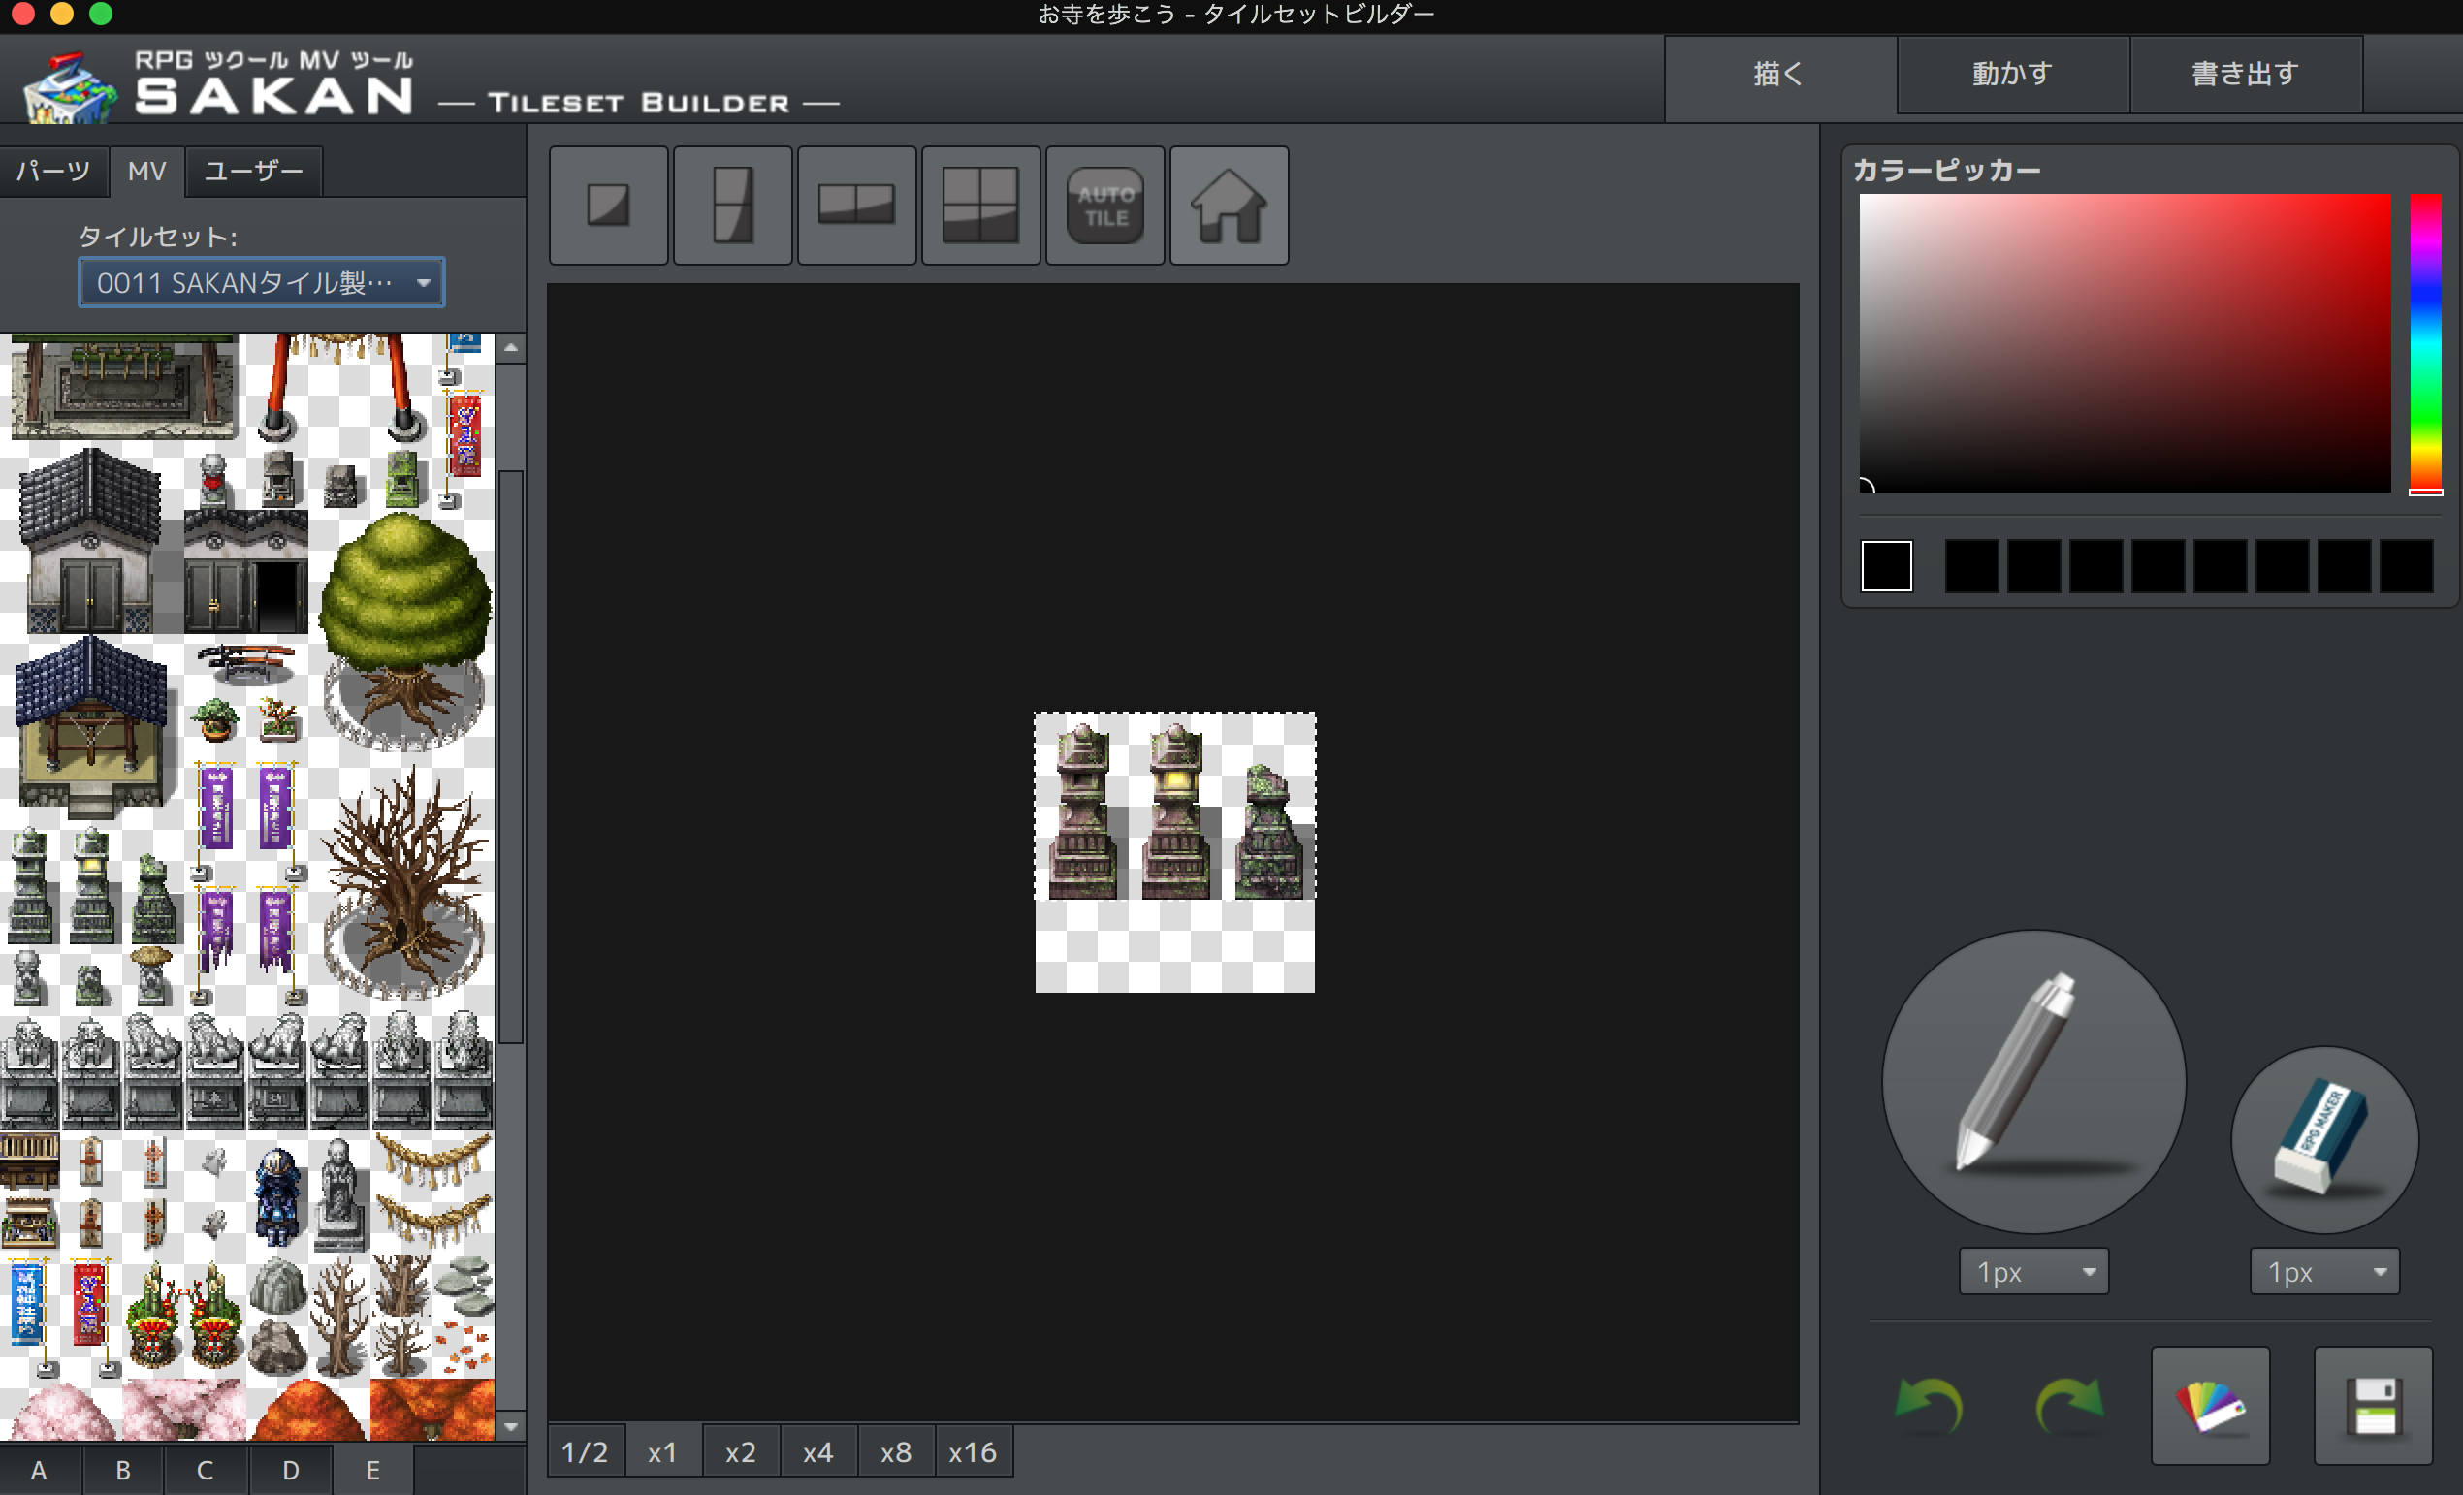Select the orange autumn foliage tile at bottom
Screen dimensions: 2463x1495
(x=432, y=1409)
